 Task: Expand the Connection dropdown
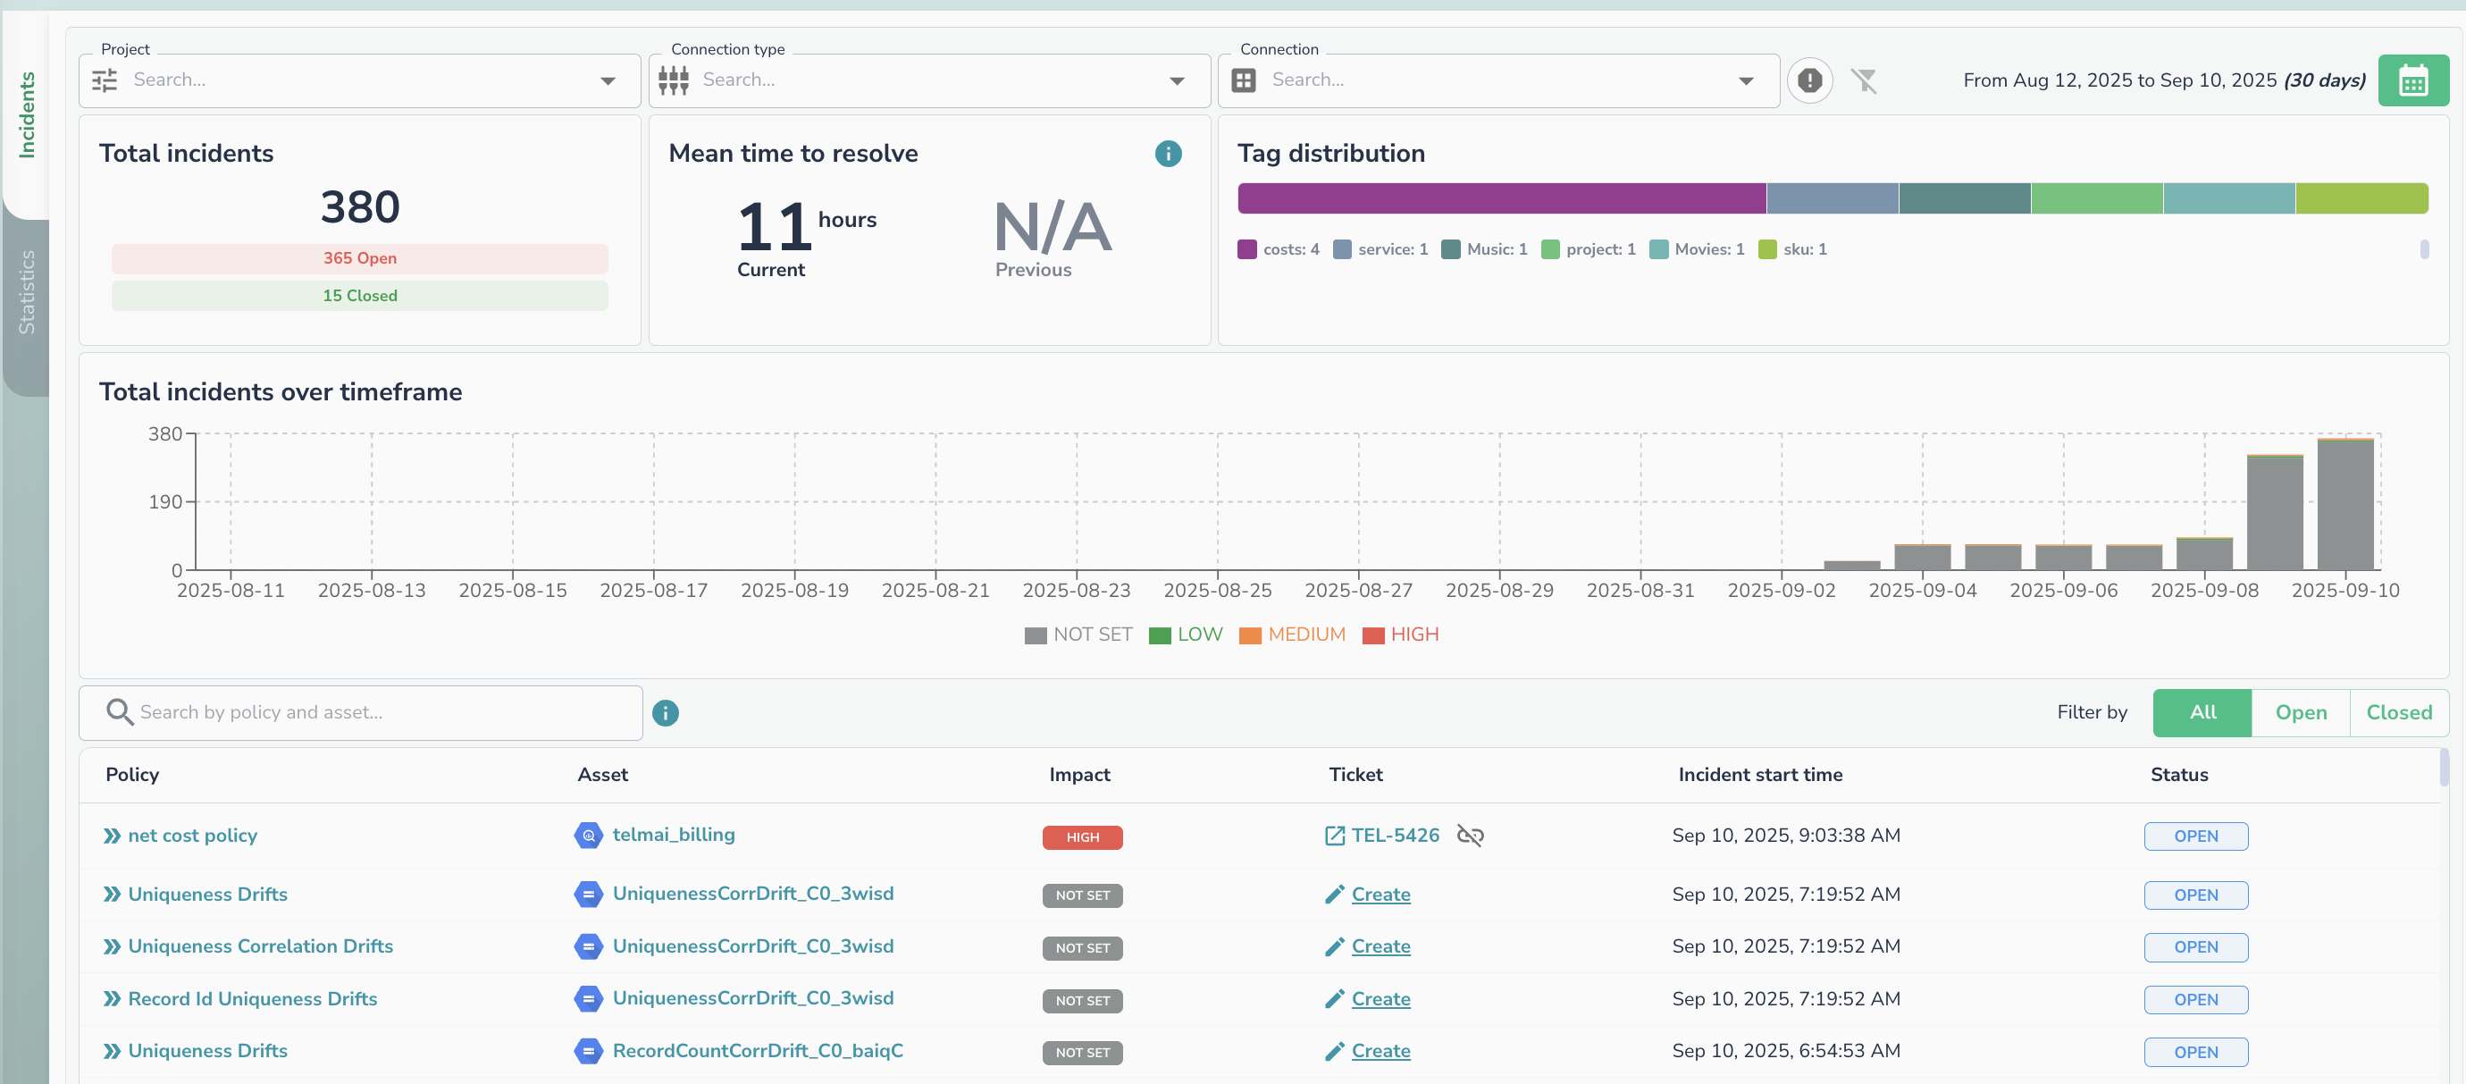point(1745,80)
